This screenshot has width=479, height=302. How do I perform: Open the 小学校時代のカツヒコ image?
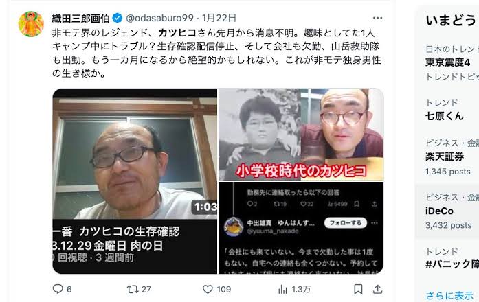301,135
